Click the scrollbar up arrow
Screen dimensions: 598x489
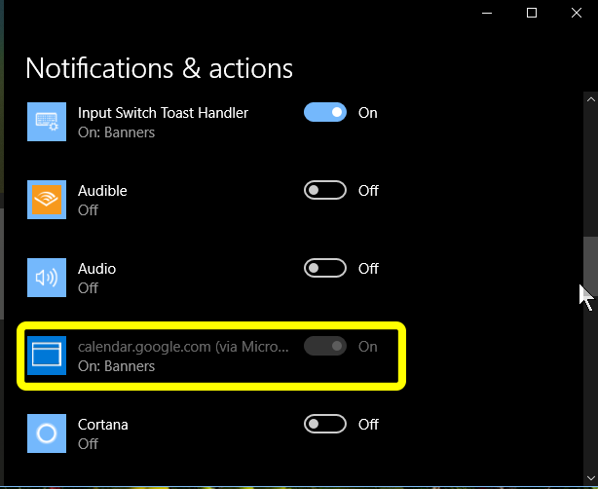pyautogui.click(x=588, y=98)
